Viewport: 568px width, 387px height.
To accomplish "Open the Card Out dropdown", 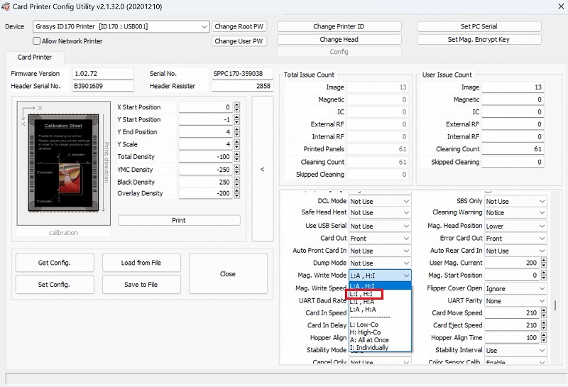I will tap(380, 239).
